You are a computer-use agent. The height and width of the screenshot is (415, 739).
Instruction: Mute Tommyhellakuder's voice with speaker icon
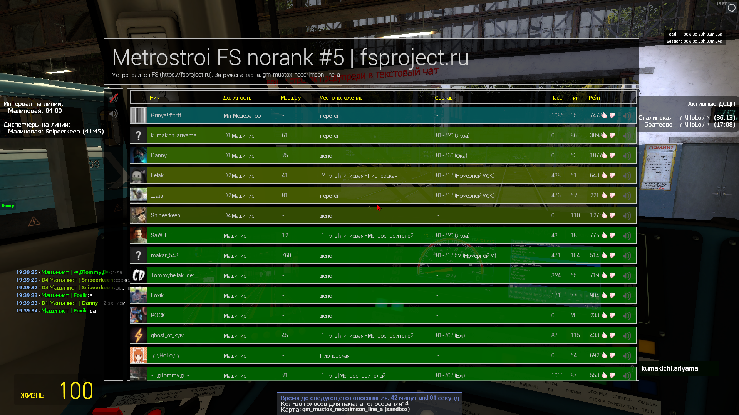(627, 276)
